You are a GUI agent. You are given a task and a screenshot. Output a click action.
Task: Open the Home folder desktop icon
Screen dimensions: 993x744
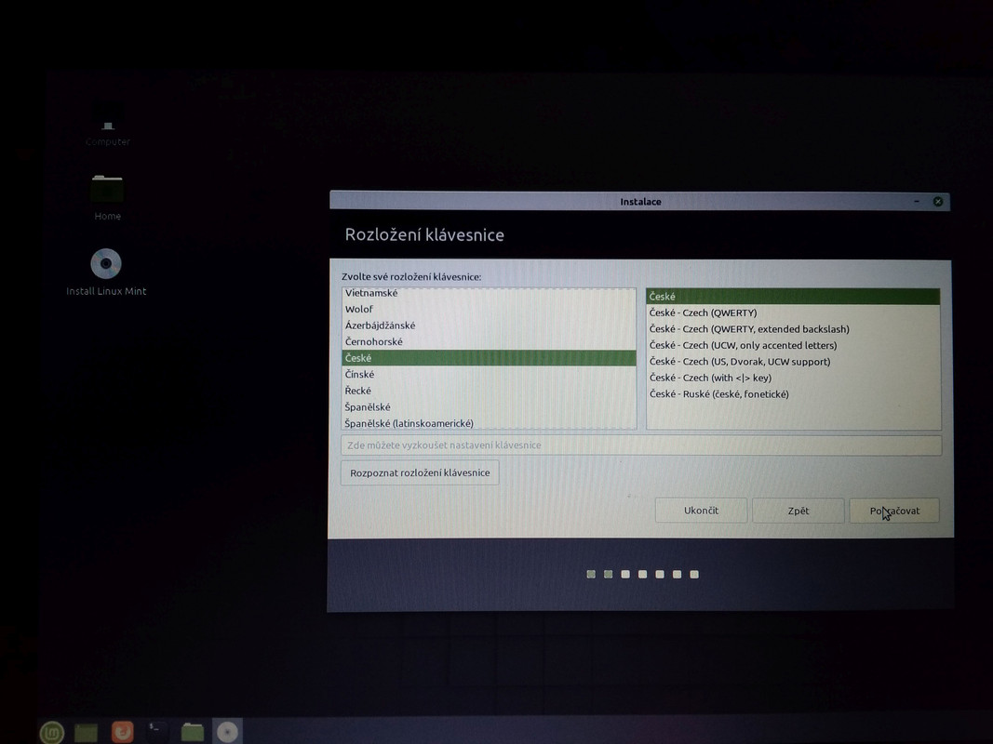(107, 197)
